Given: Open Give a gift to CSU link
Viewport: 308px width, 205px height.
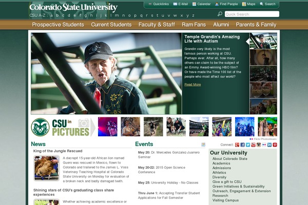Looking at the screenshot, I should coord(227,182).
